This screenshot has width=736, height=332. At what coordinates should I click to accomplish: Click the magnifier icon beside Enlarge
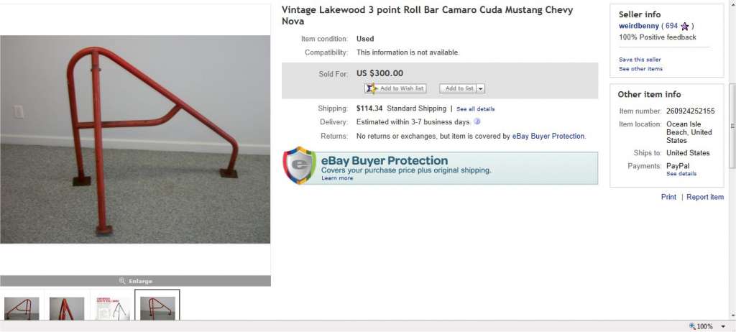click(x=122, y=281)
